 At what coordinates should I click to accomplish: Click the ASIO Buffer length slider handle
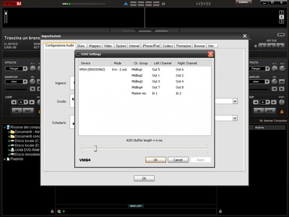95,148
